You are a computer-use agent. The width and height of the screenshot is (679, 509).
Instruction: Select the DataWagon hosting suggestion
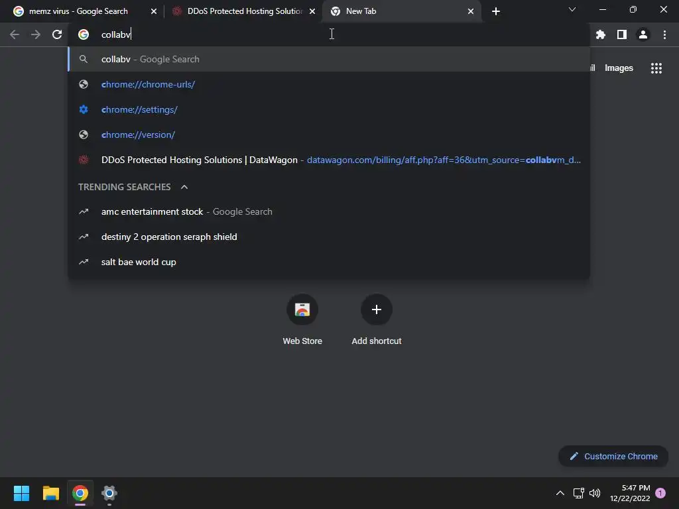329,160
